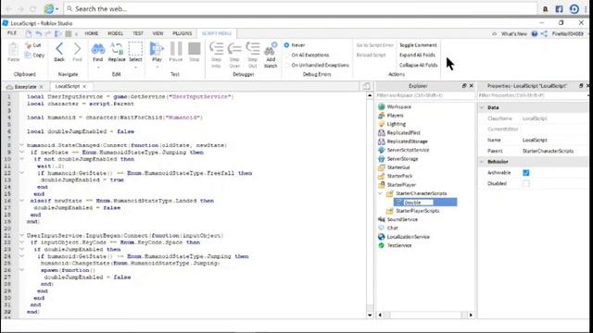Click the Select tool icon

[135, 49]
